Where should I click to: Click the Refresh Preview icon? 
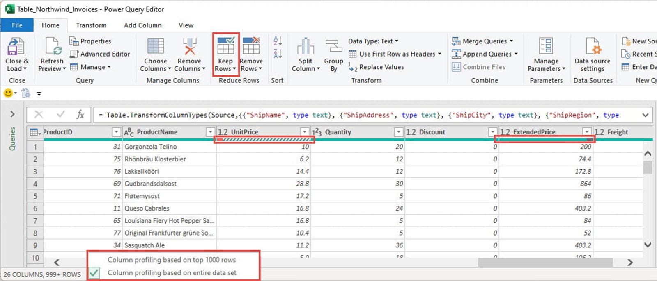pyautogui.click(x=52, y=46)
